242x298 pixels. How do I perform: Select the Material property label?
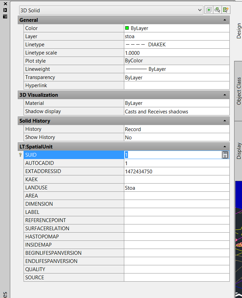(x=35, y=103)
